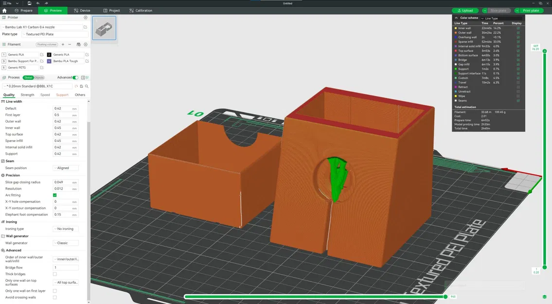
Task: Open the Prepare tab
Action: click(x=23, y=11)
